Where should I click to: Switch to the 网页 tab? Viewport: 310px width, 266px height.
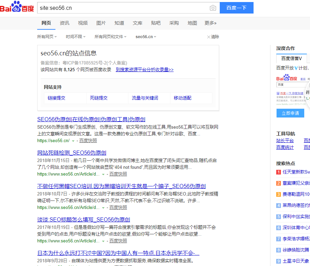coord(46,23)
